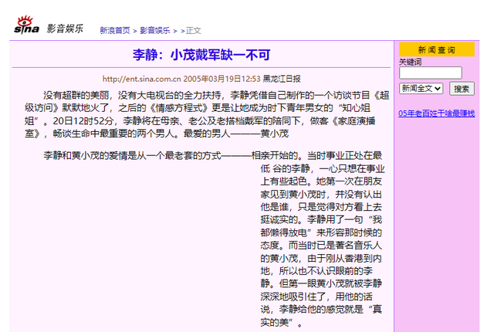
Task: Go to 新浪首页 breadcrumb link
Action: point(115,31)
